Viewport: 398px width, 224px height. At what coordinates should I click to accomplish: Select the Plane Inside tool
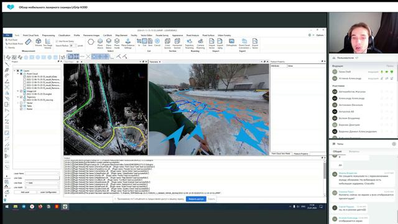pos(117,44)
